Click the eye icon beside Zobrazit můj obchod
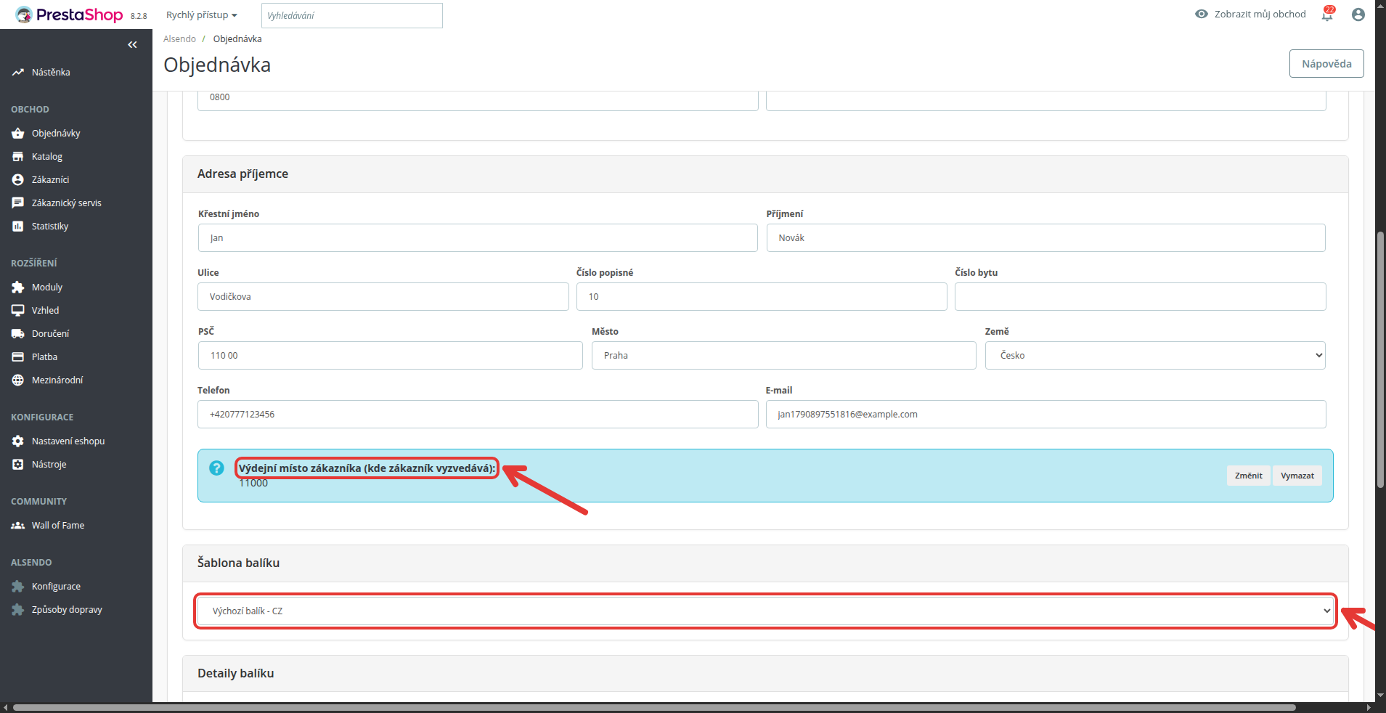The height and width of the screenshot is (713, 1386). click(x=1202, y=14)
